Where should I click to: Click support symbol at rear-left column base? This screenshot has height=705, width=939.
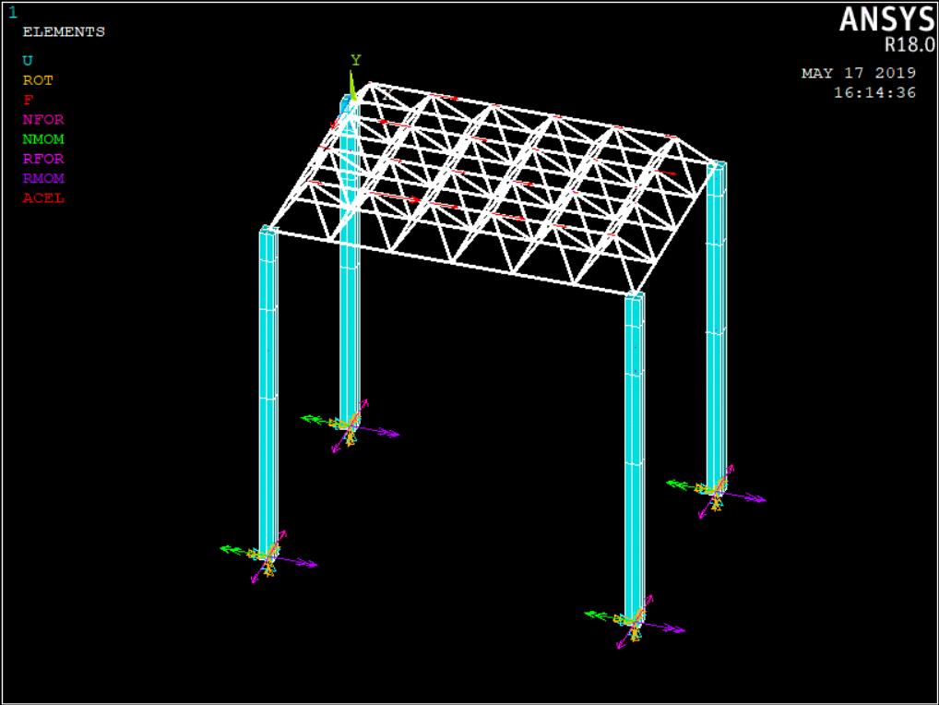(349, 425)
